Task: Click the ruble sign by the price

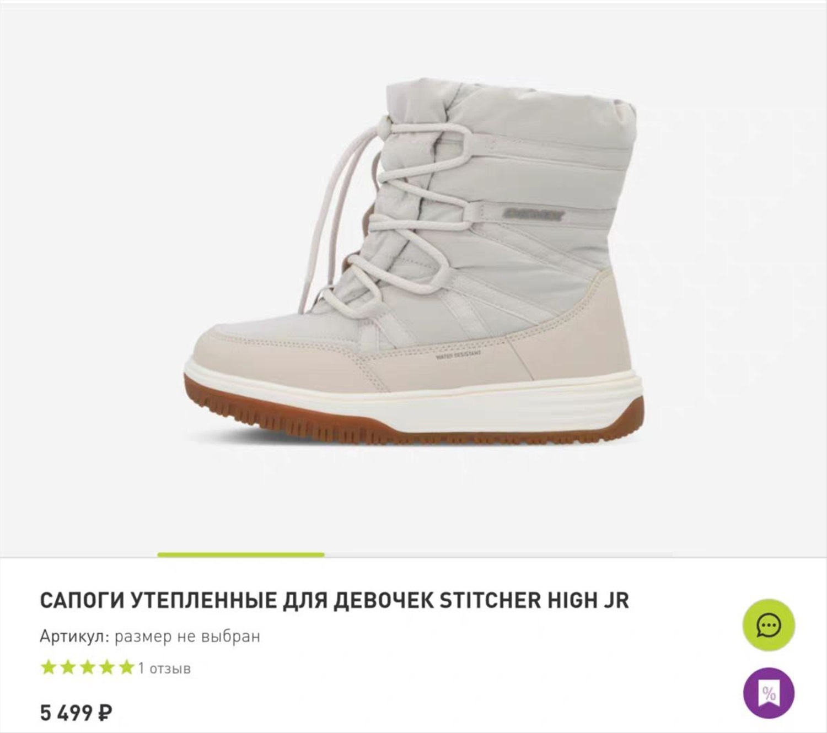Action: (x=105, y=713)
